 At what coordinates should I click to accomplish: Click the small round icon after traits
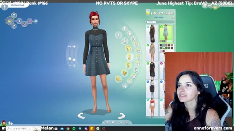[35, 21]
